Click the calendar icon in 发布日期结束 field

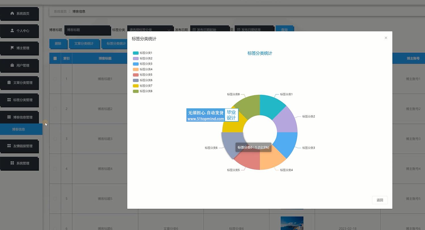pyautogui.click(x=239, y=29)
